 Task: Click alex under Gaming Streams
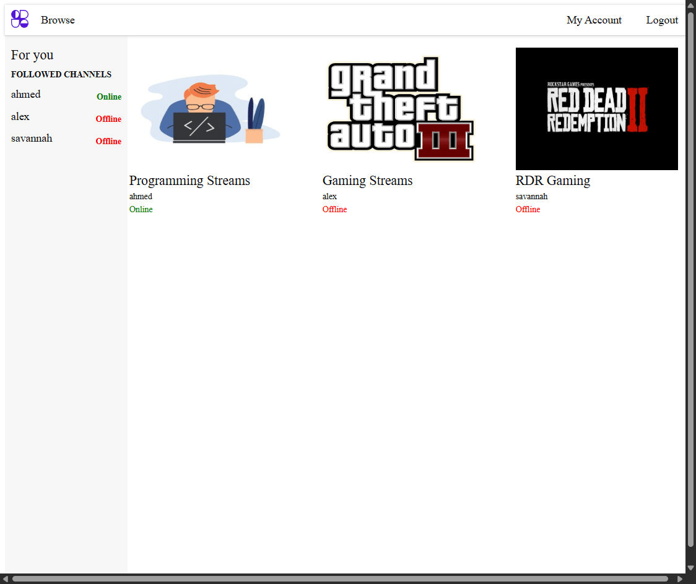[x=329, y=197]
